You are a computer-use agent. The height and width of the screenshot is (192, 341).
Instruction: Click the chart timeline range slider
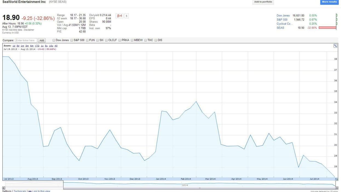pos(199,188)
